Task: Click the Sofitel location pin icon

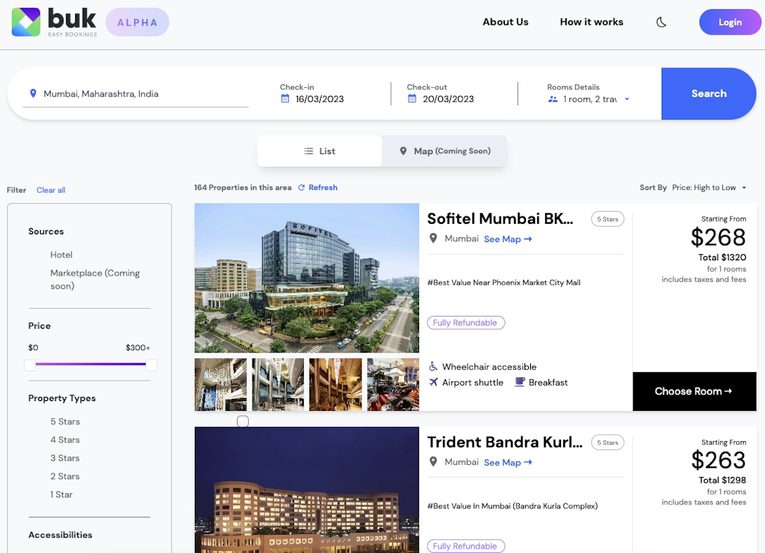Action: [433, 239]
